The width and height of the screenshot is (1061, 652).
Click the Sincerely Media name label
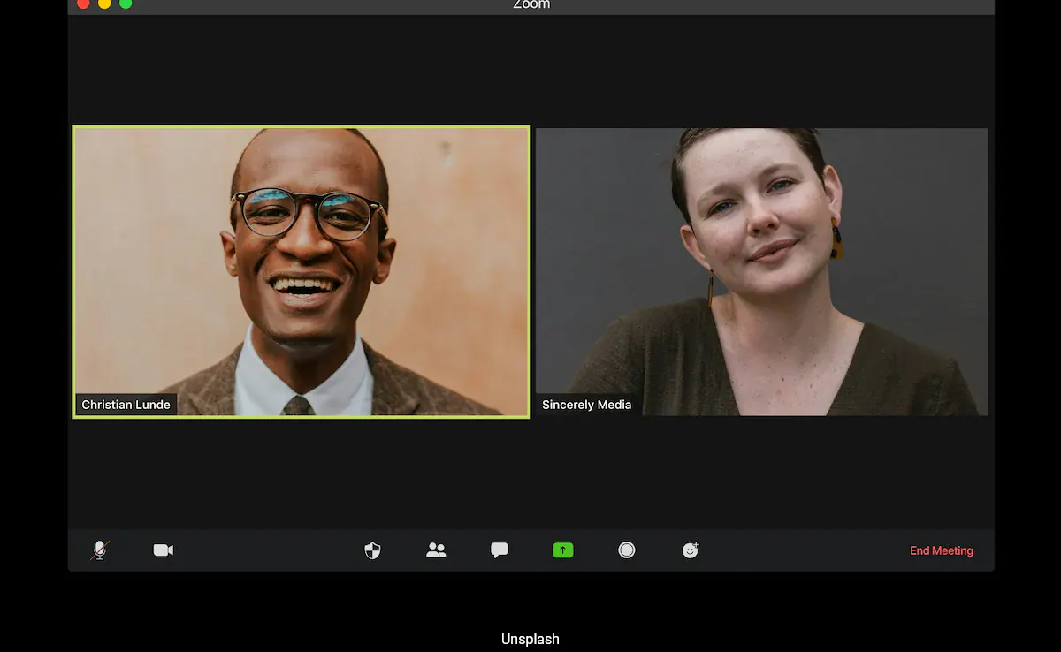click(x=587, y=405)
